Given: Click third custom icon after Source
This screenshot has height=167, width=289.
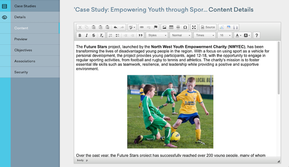Looking at the screenshot, I should 235,28.
